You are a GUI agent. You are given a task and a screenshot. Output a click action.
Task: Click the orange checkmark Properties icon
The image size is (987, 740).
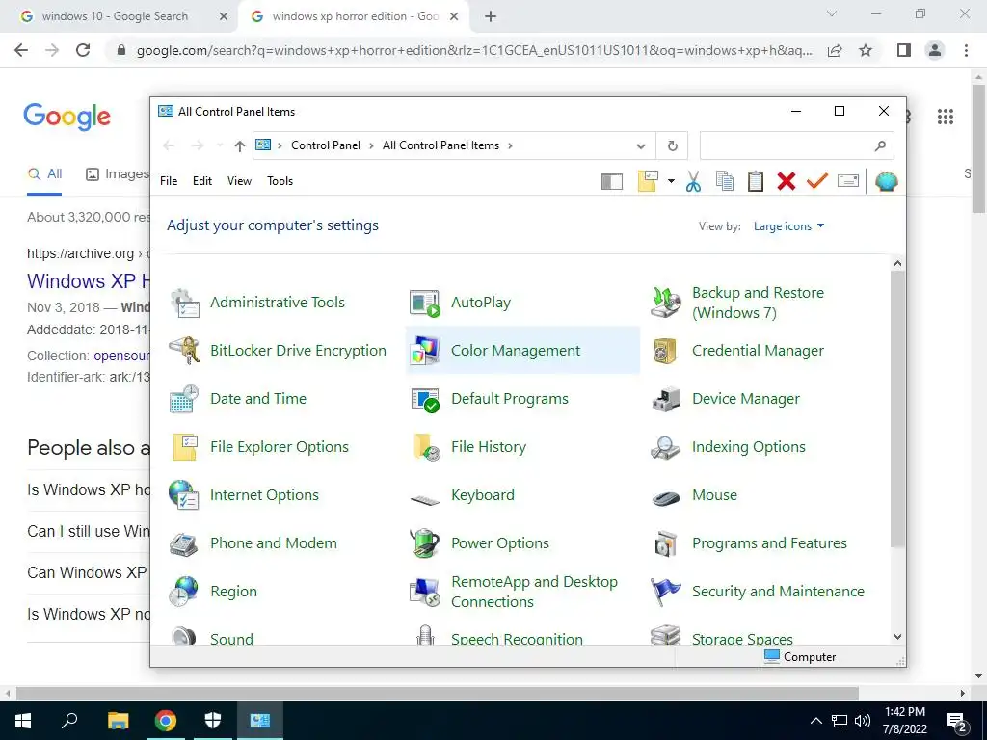[817, 181]
